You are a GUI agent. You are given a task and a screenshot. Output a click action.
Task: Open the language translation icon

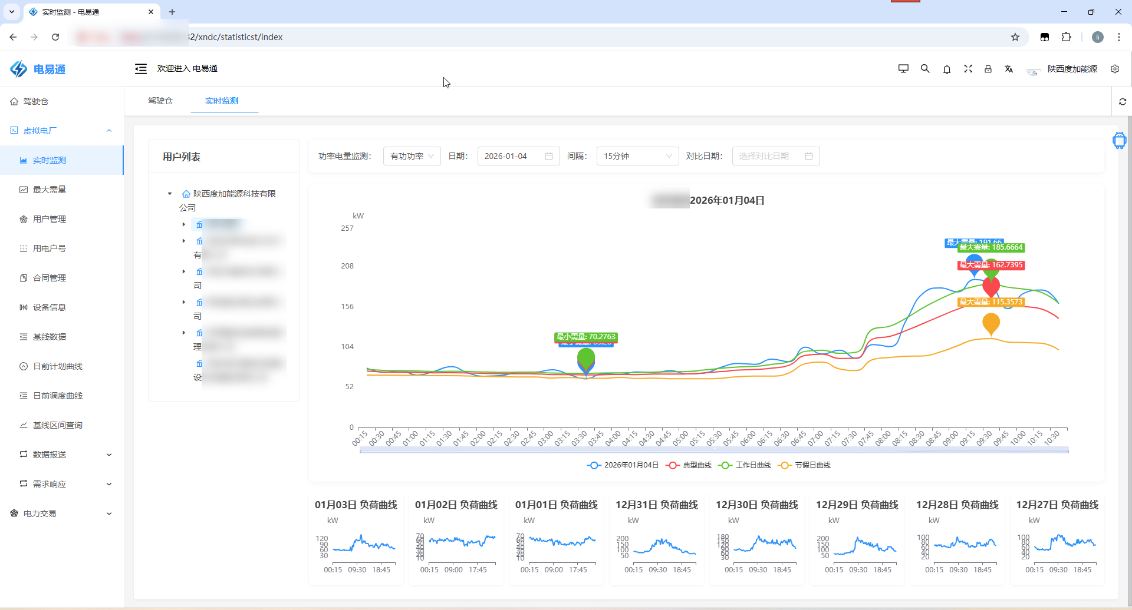pyautogui.click(x=1009, y=69)
